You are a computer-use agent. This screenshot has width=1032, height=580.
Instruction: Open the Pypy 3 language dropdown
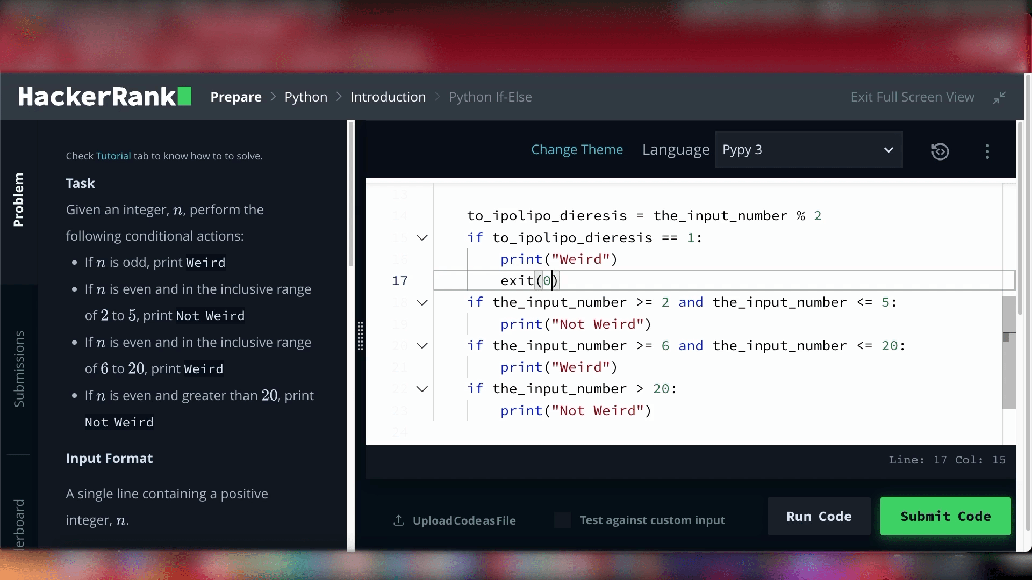coord(808,150)
